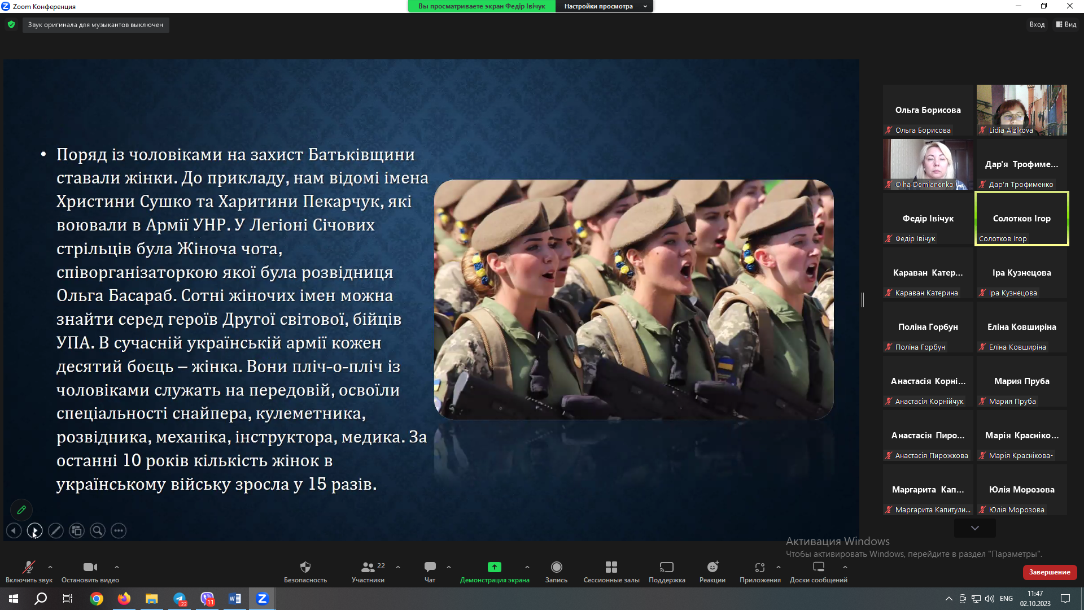
Task: Click the encryption shield indicator icon
Action: pyautogui.click(x=11, y=24)
